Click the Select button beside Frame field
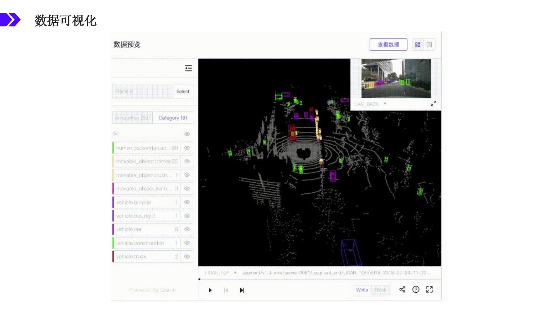Screen dimensions: 558x314 [183, 91]
